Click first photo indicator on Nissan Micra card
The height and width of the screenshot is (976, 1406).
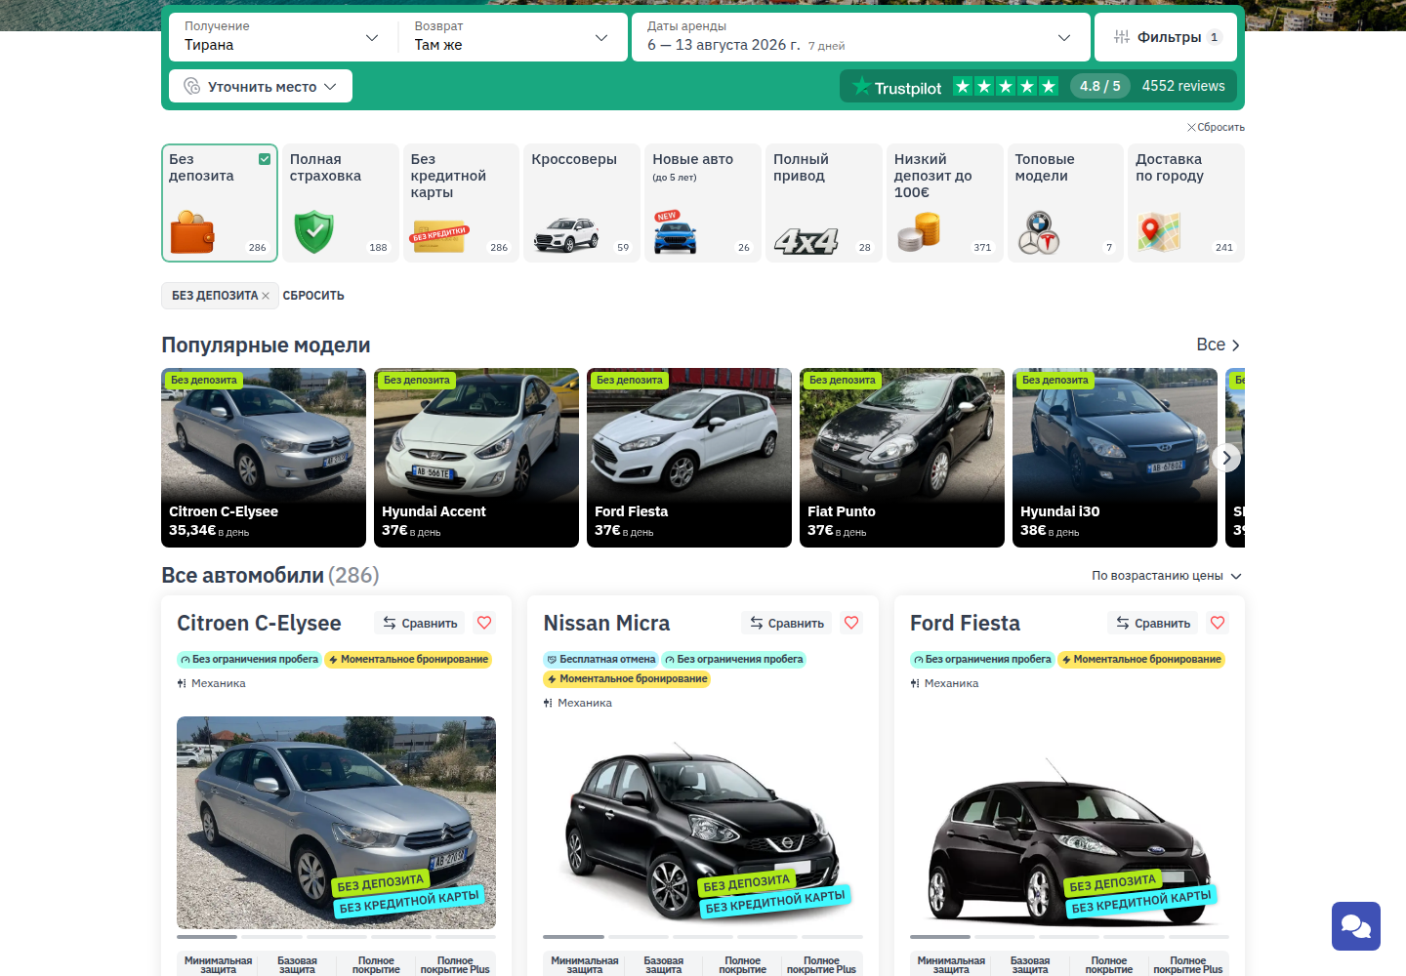(573, 937)
